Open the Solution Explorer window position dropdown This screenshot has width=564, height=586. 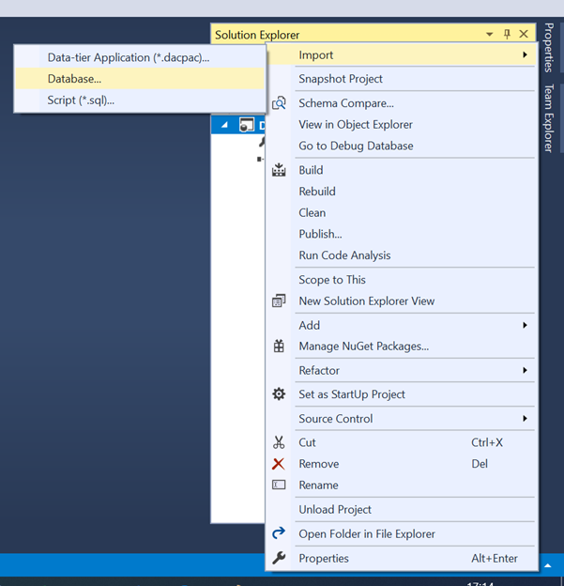pos(490,34)
